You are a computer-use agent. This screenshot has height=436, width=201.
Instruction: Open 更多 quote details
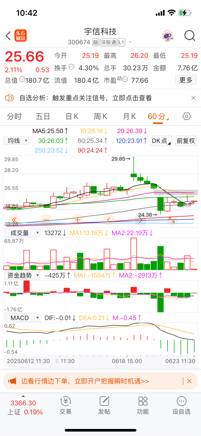[186, 80]
